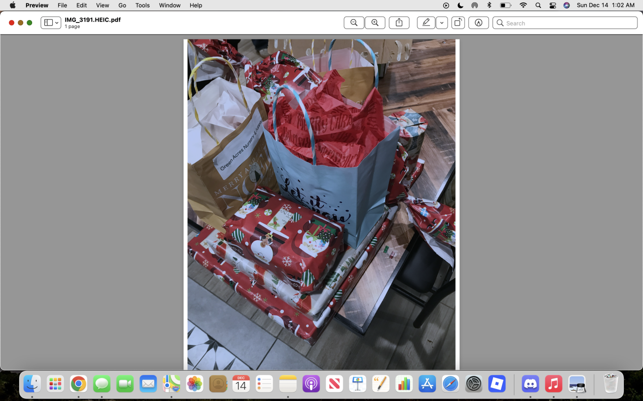643x401 pixels.
Task: Open the Tools menu
Action: pos(143,6)
